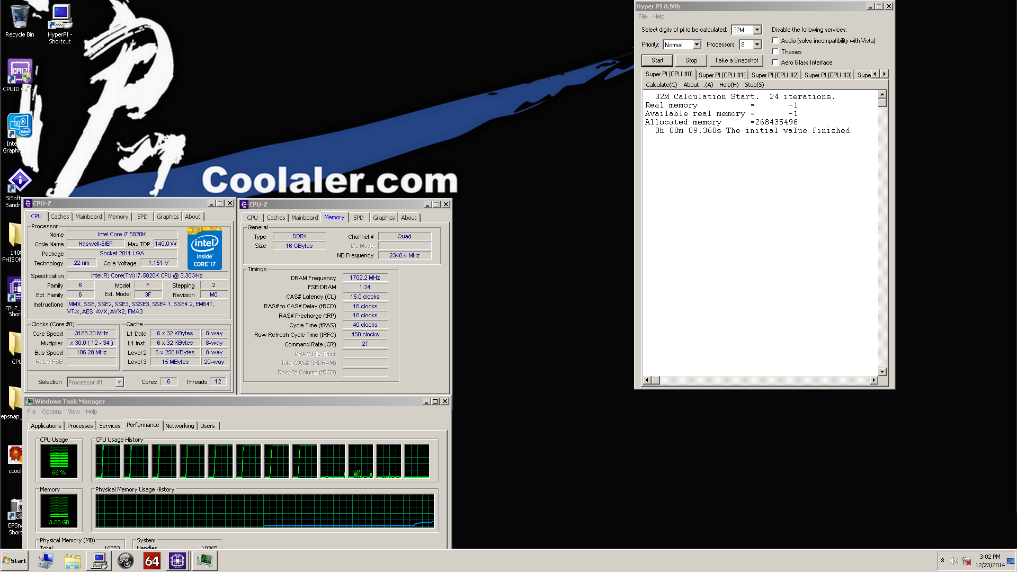Click the Task Manager title bar icon

pos(30,401)
